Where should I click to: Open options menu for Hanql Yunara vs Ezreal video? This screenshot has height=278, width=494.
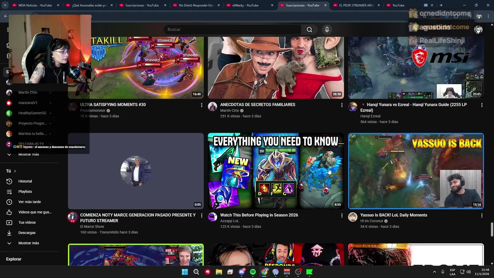pos(482,105)
